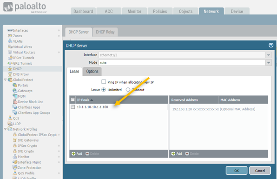This screenshot has width=277, height=179.
Task: Click the Gateways icon
Action: [x=15, y=91]
